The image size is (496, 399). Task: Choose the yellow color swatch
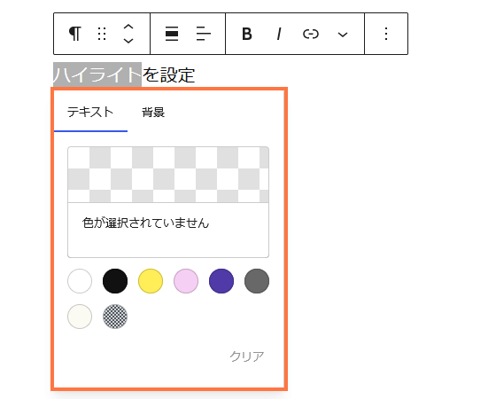(x=151, y=281)
